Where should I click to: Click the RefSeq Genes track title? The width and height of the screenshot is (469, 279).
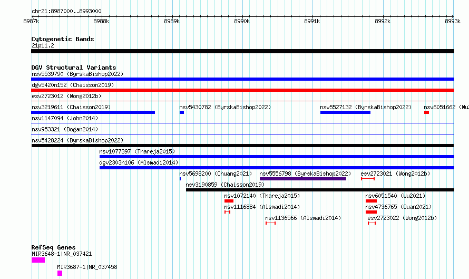pos(53,247)
